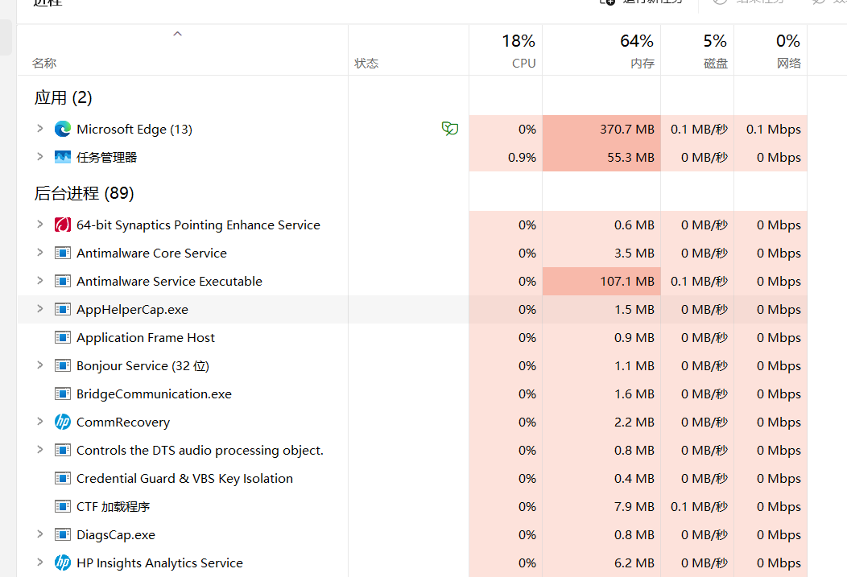Click the 2.2 MB memory cell

pyautogui.click(x=601, y=422)
